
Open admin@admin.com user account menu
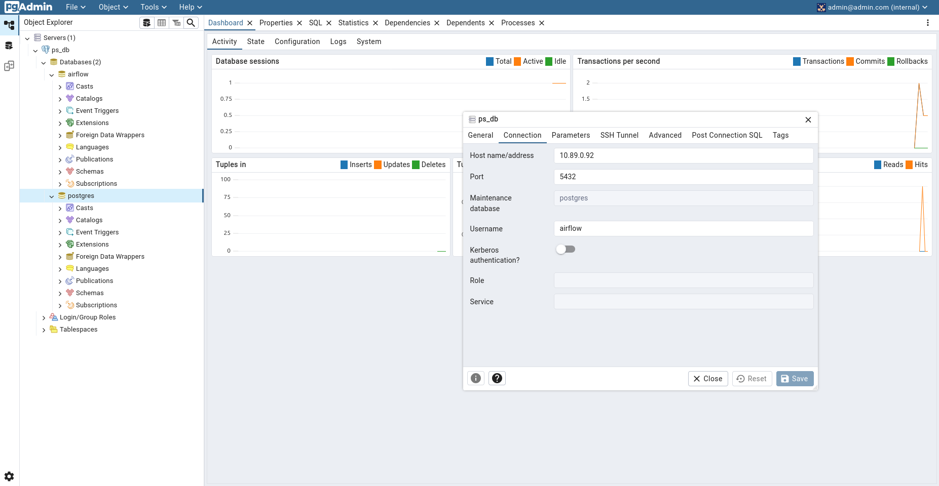[x=872, y=7]
